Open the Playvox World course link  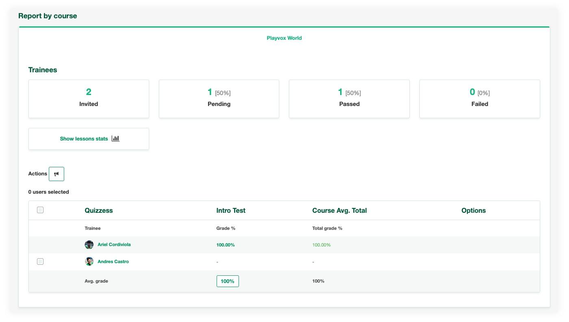coord(284,38)
